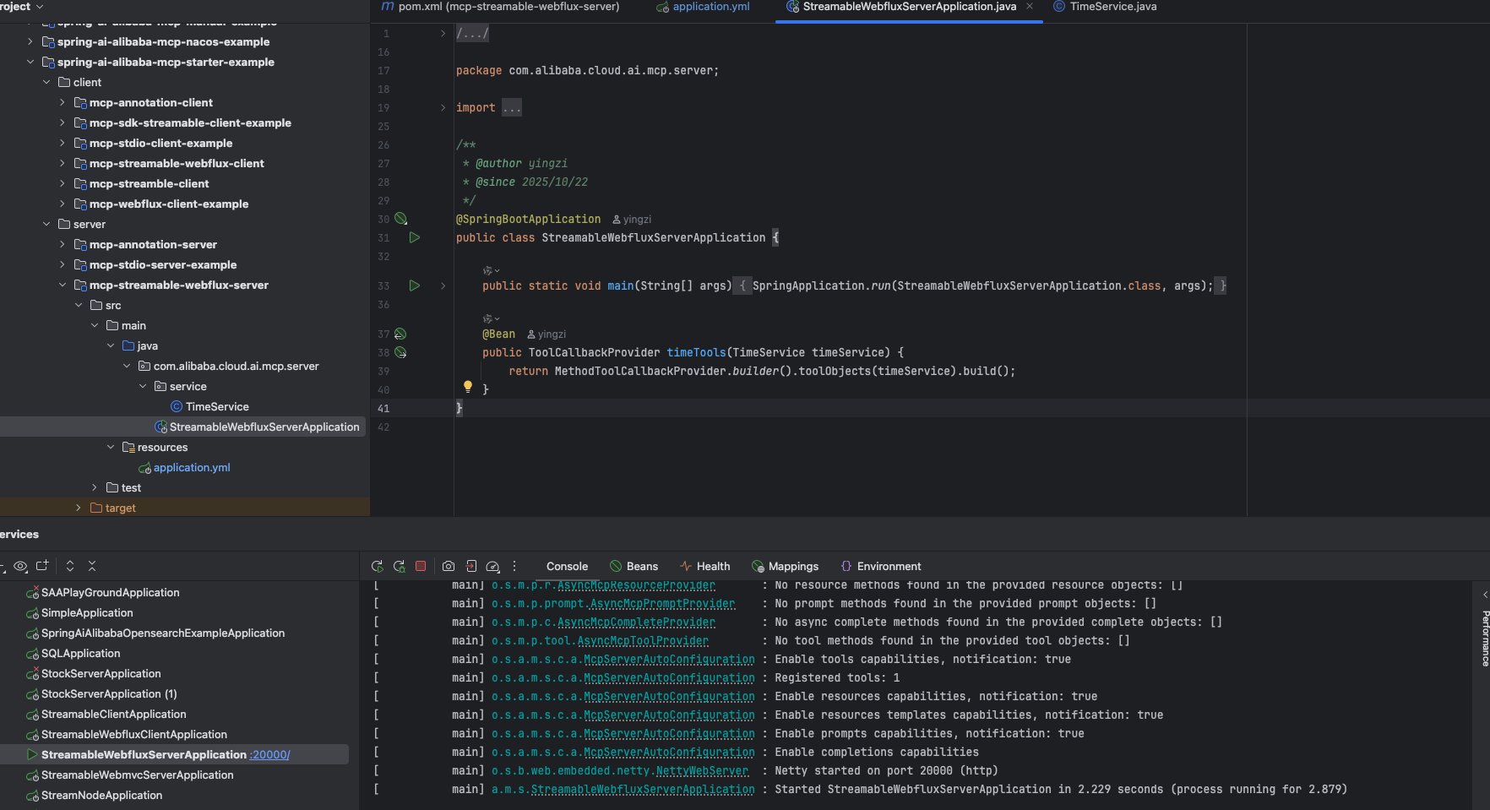Click the NettyWebServer link in console log
Image resolution: width=1490 pixels, height=810 pixels.
tap(702, 771)
